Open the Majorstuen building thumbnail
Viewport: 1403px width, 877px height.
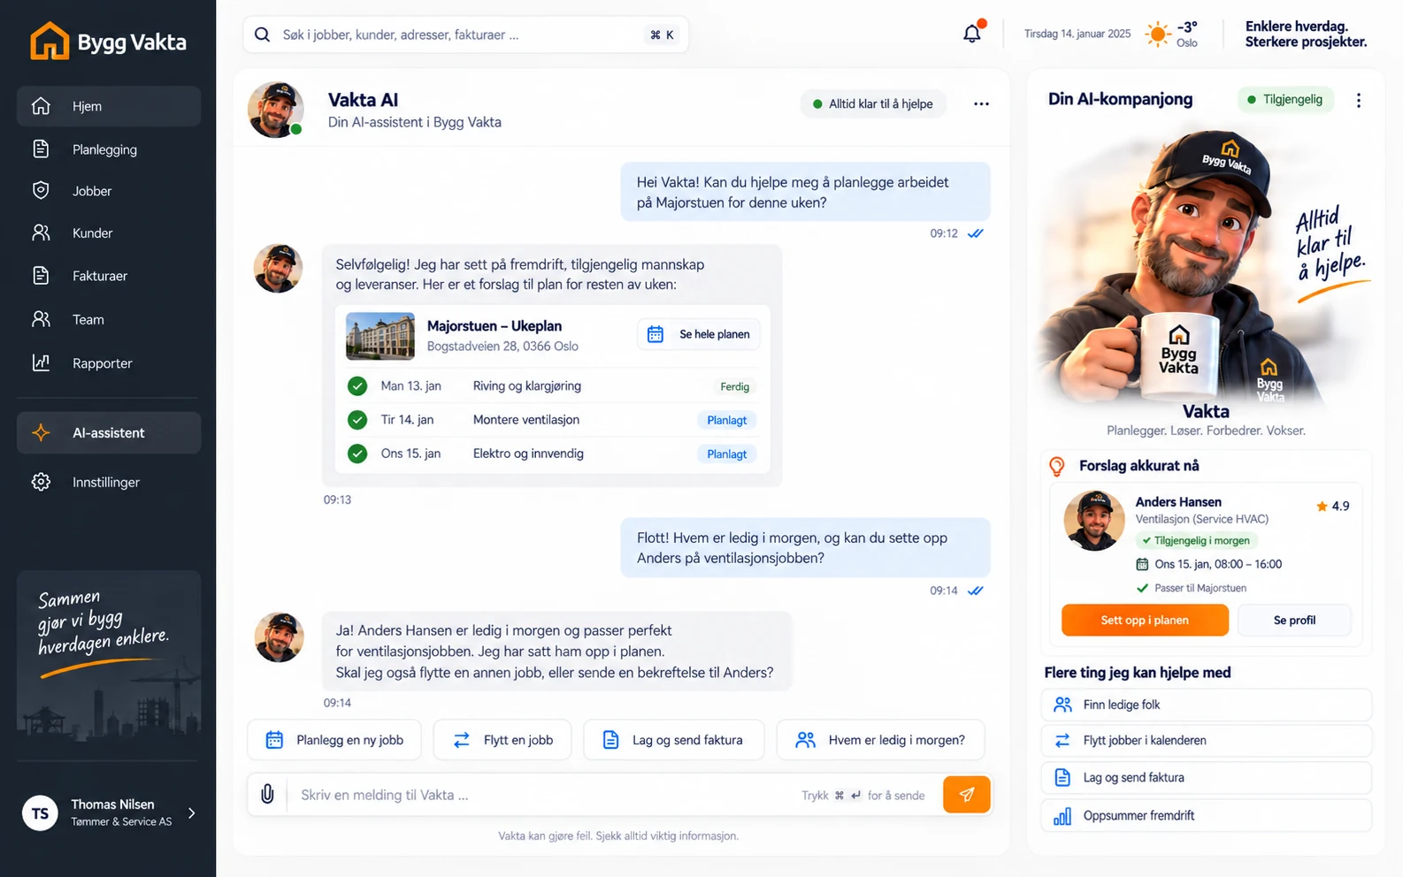[x=380, y=336]
